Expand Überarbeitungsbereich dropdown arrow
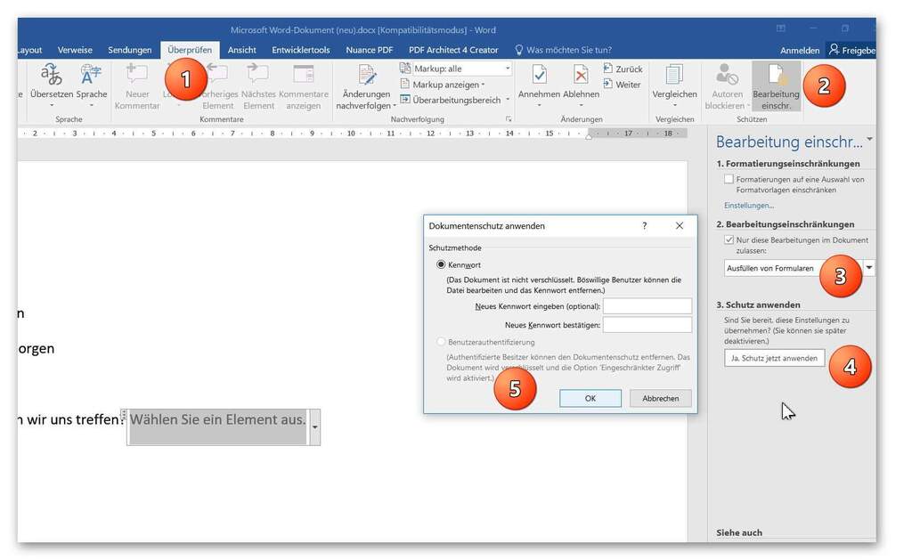 pos(508,100)
